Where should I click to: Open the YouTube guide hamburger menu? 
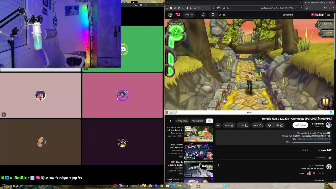329,15
